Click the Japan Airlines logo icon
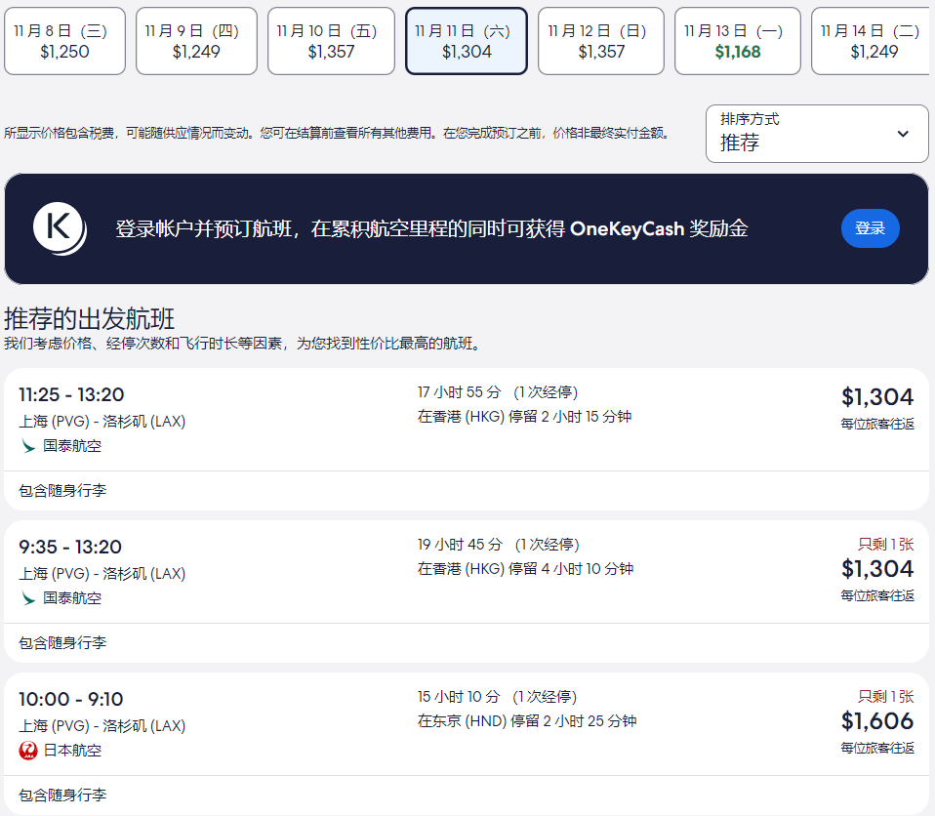This screenshot has width=935, height=816. point(28,751)
